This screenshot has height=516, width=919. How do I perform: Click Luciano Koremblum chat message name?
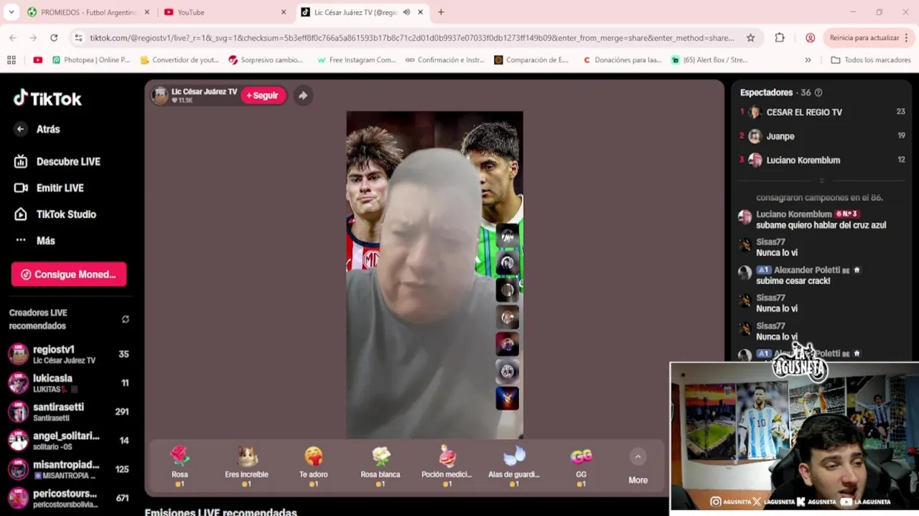pos(794,214)
